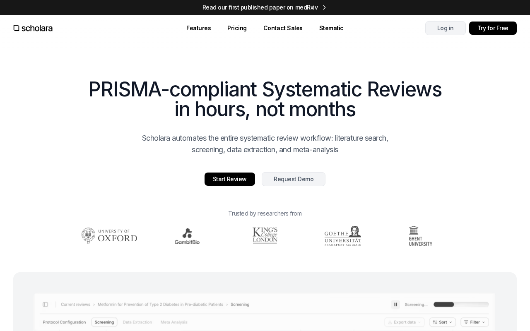
Task: Open the Current reviews breadcrumb
Action: [x=75, y=305]
